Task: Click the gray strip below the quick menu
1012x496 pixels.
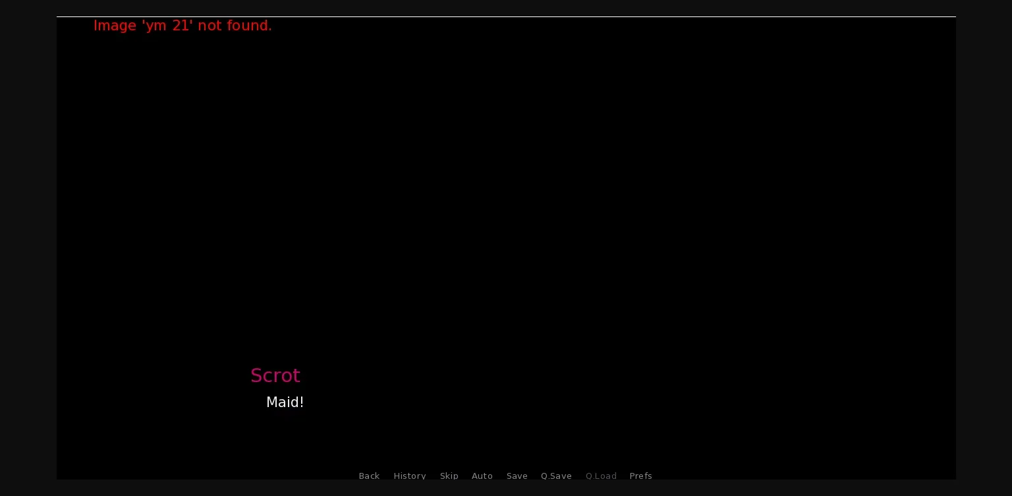Action: 506,488
